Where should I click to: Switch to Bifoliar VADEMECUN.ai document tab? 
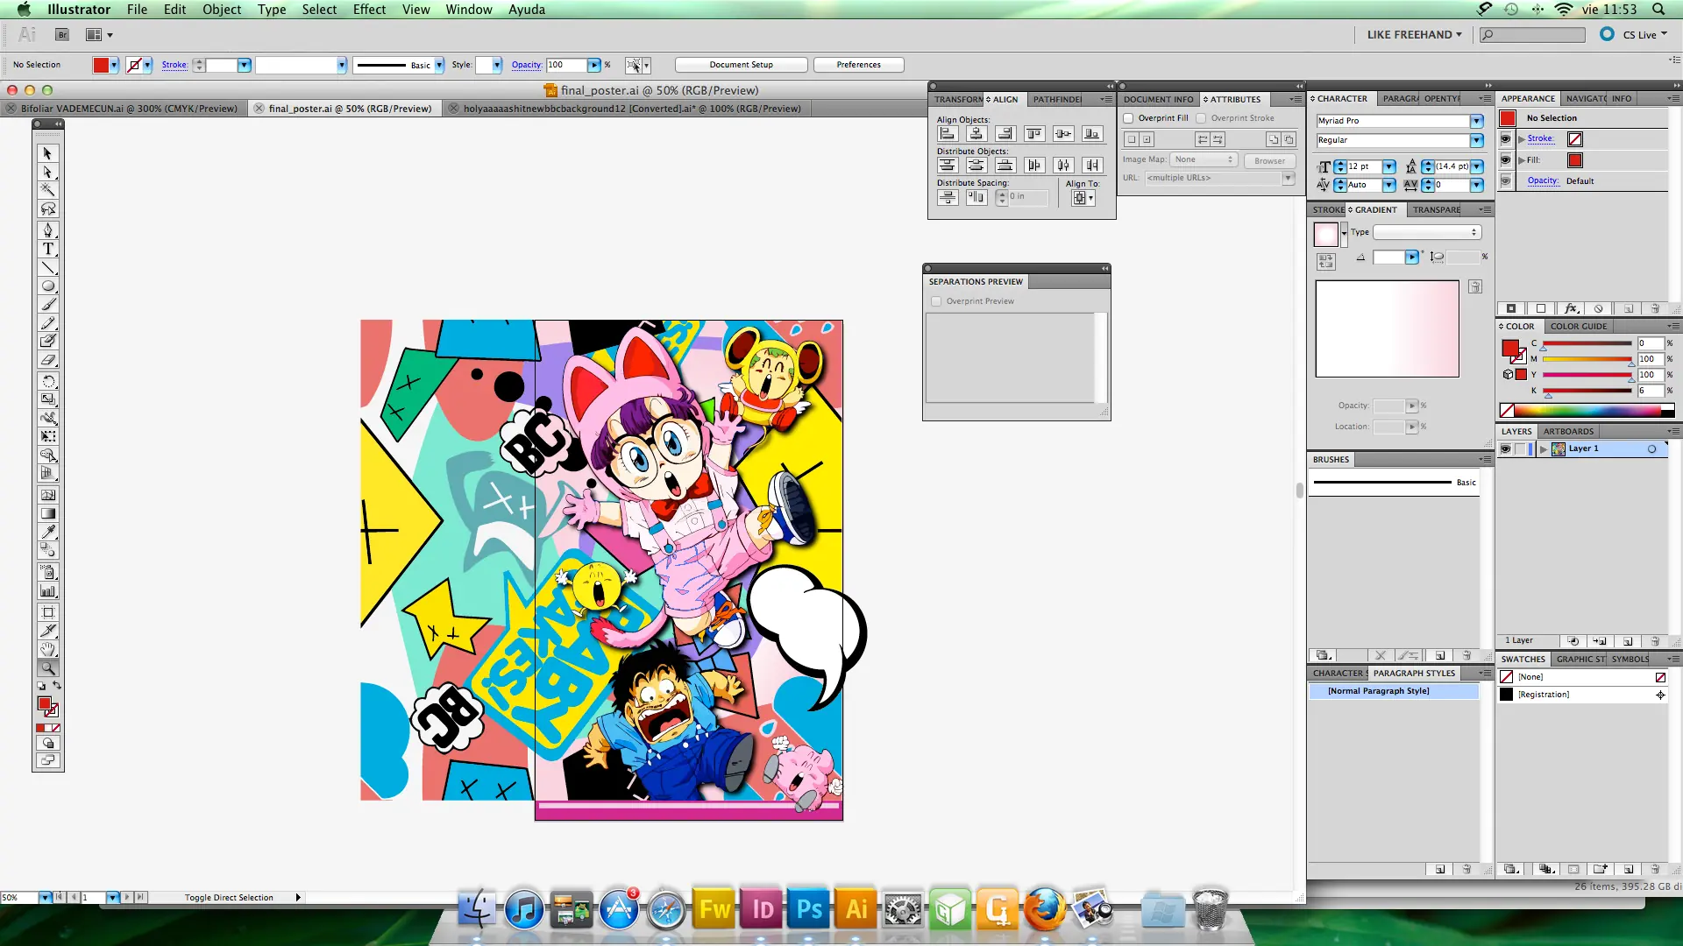[x=129, y=109]
